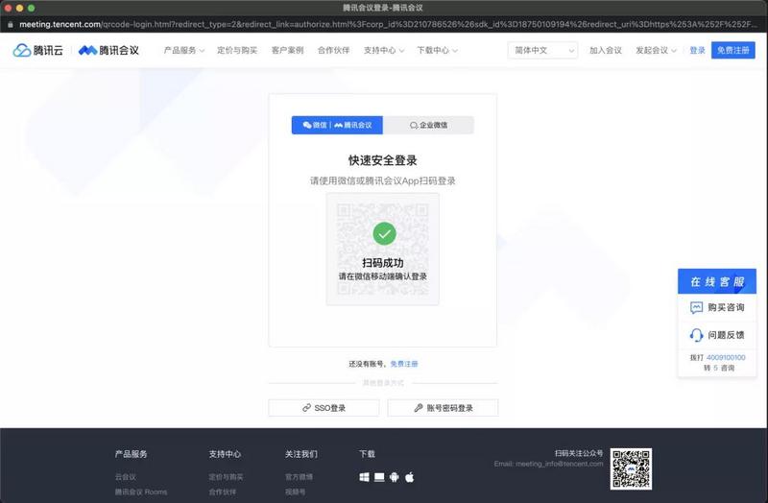This screenshot has width=768, height=503.
Task: Open the 简体中文 language selector
Action: coord(542,50)
